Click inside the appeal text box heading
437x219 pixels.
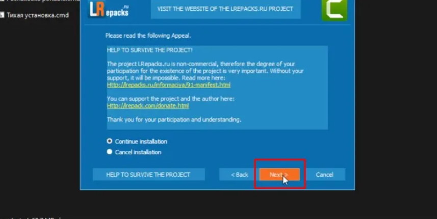[x=150, y=50]
